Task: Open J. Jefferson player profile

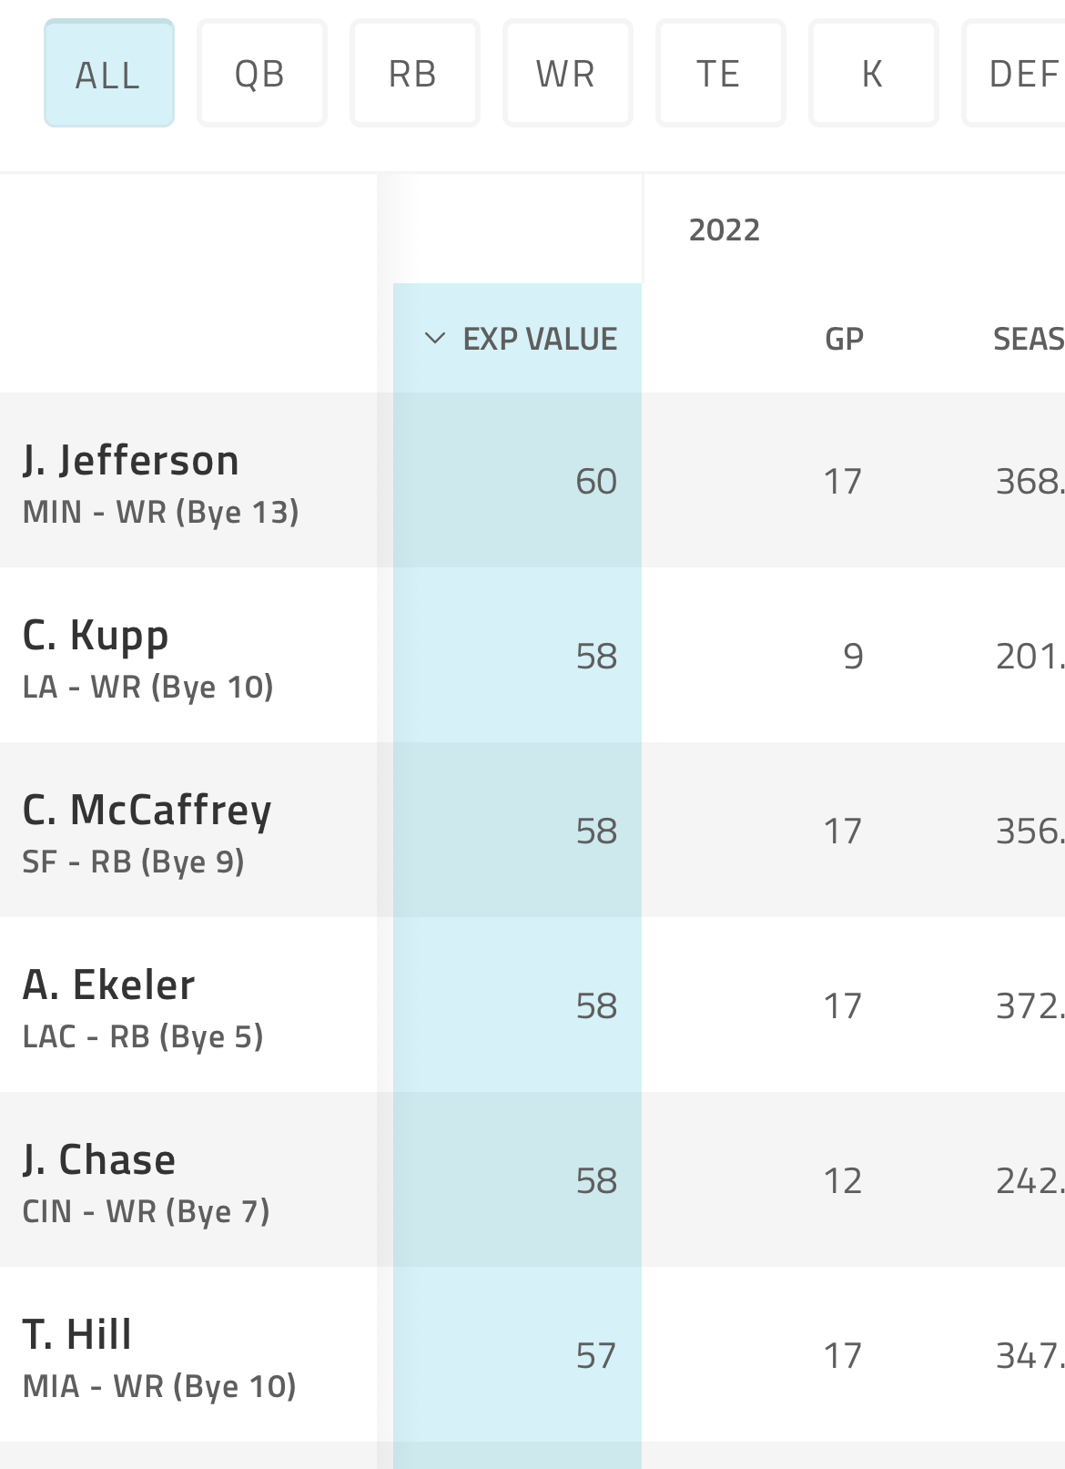Action: (131, 461)
